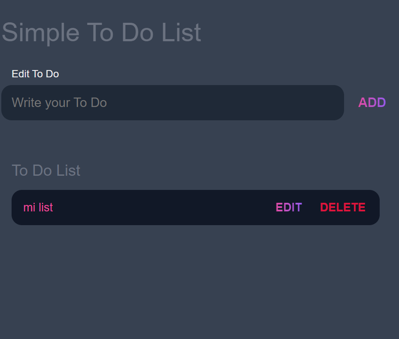Click the purple ADD text

(372, 102)
